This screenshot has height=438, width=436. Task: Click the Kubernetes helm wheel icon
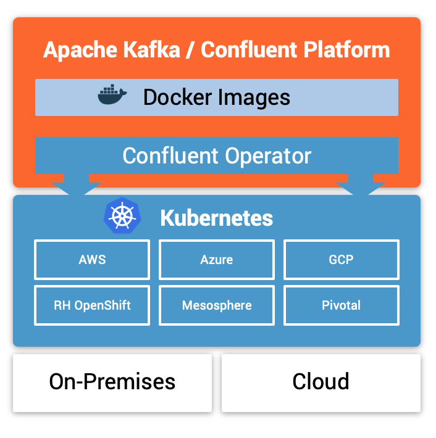point(121,215)
